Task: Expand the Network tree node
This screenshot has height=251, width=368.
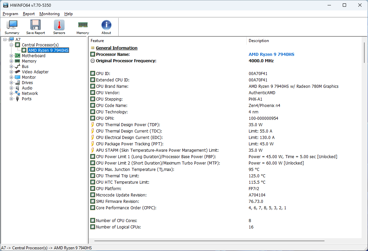Action: [x=11, y=93]
